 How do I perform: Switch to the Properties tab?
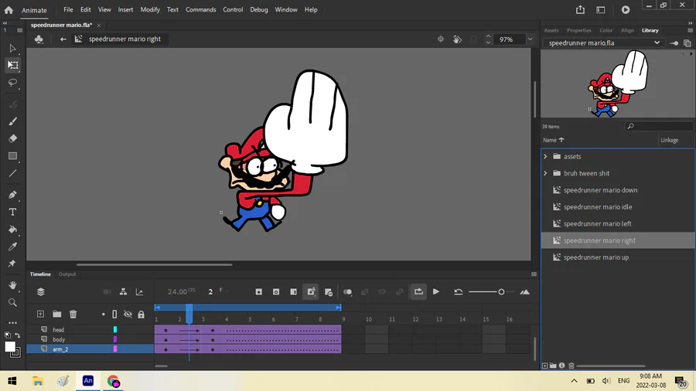[x=578, y=31]
